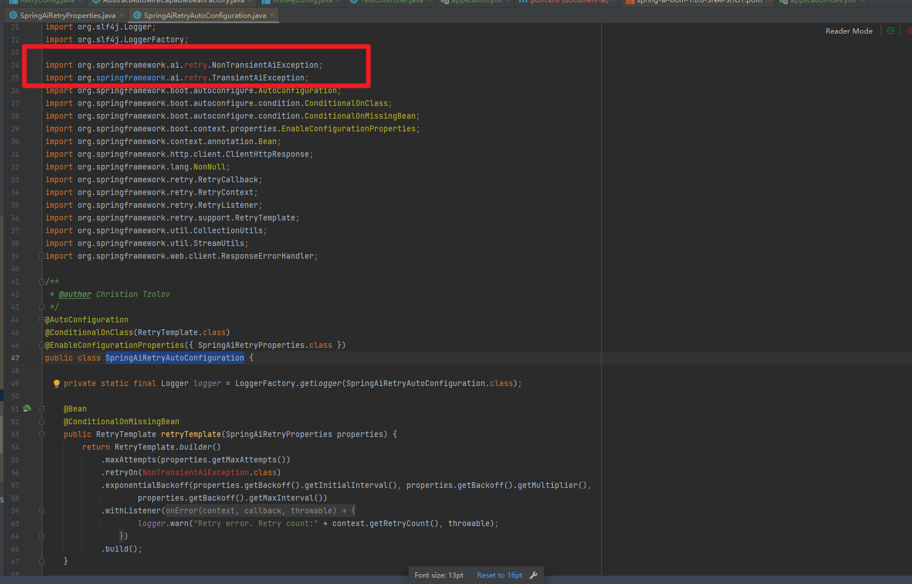Close the SpringAiRetryProperties.java tab
The width and height of the screenshot is (912, 584).
coord(122,16)
